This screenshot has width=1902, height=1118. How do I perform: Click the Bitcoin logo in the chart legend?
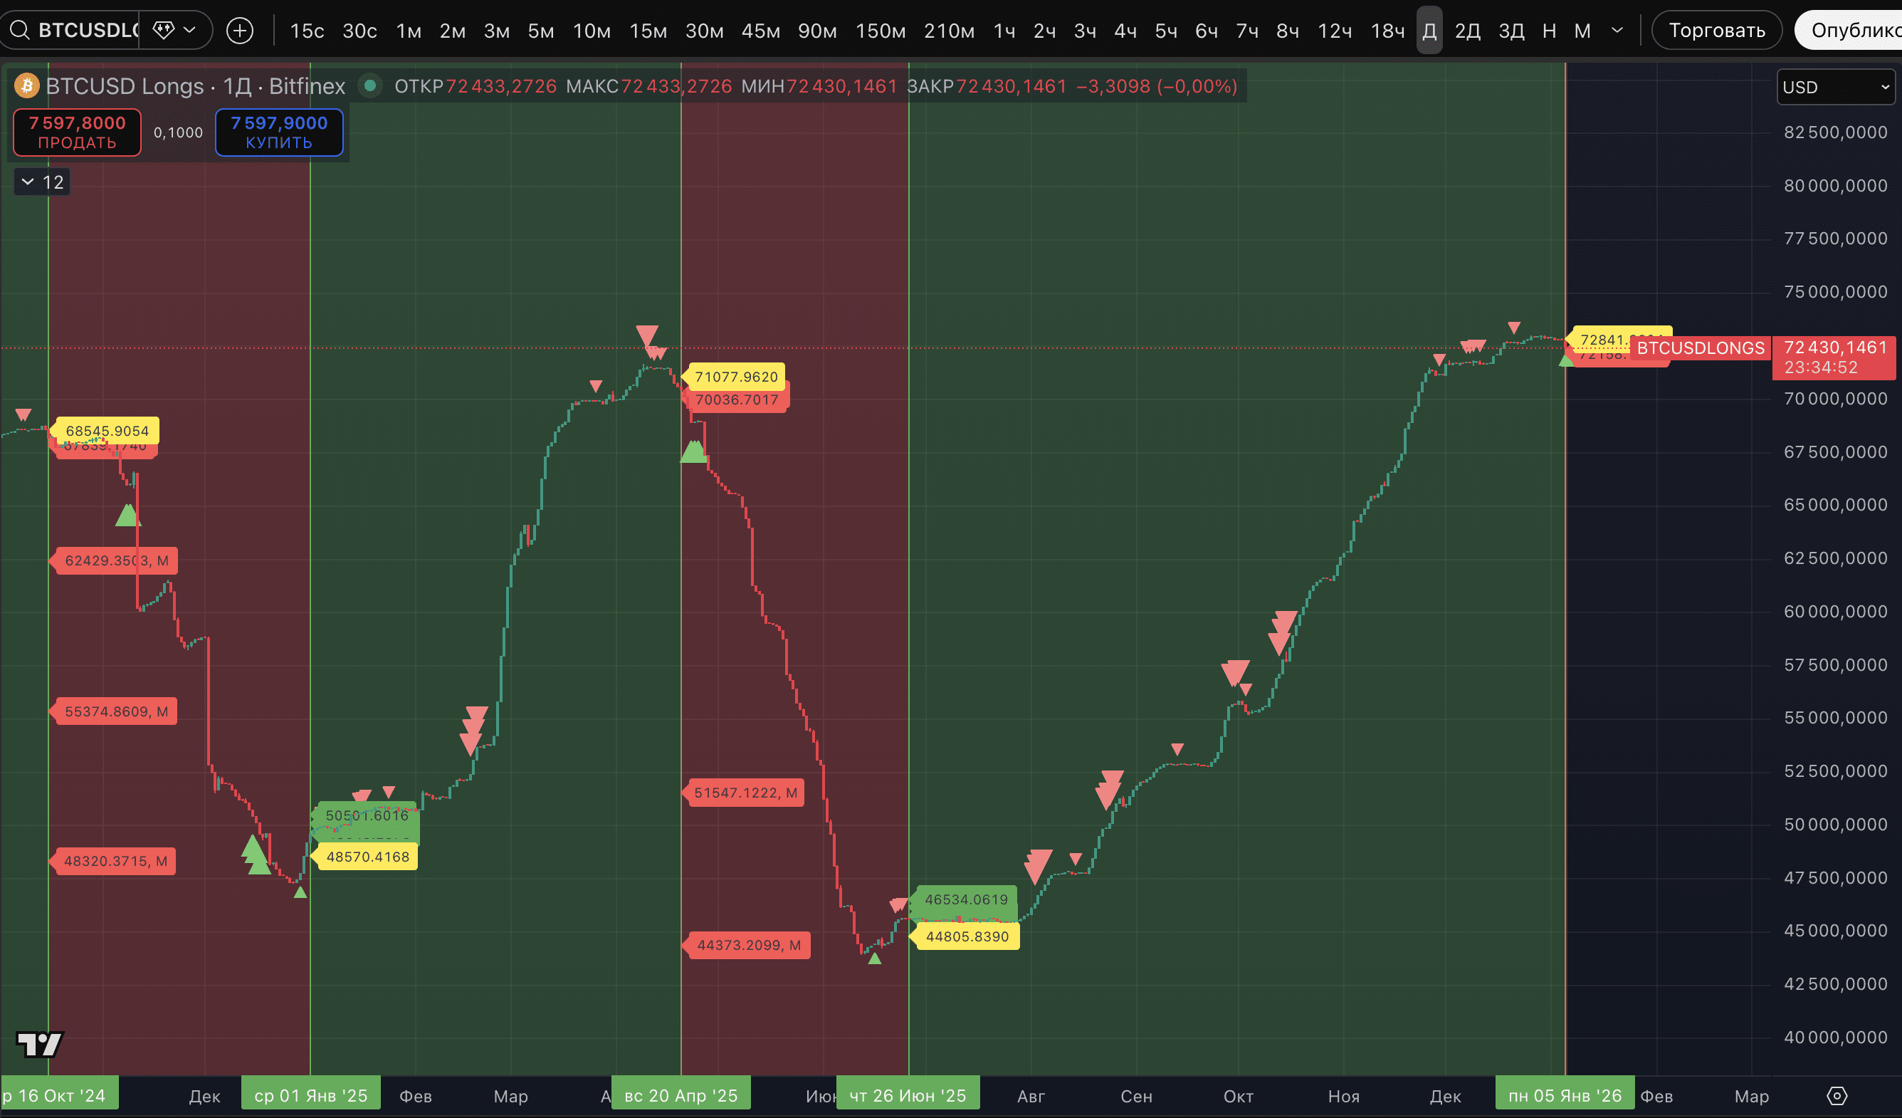coord(26,85)
